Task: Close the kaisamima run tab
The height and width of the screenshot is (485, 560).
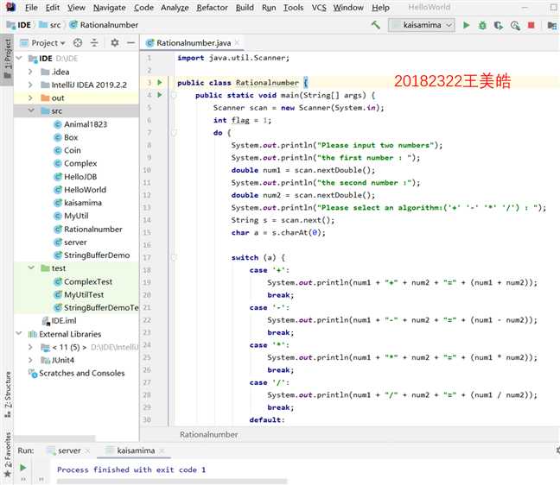Action: 162,450
